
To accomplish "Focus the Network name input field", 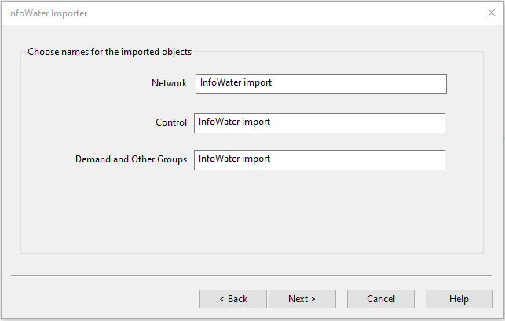I will pos(320,83).
